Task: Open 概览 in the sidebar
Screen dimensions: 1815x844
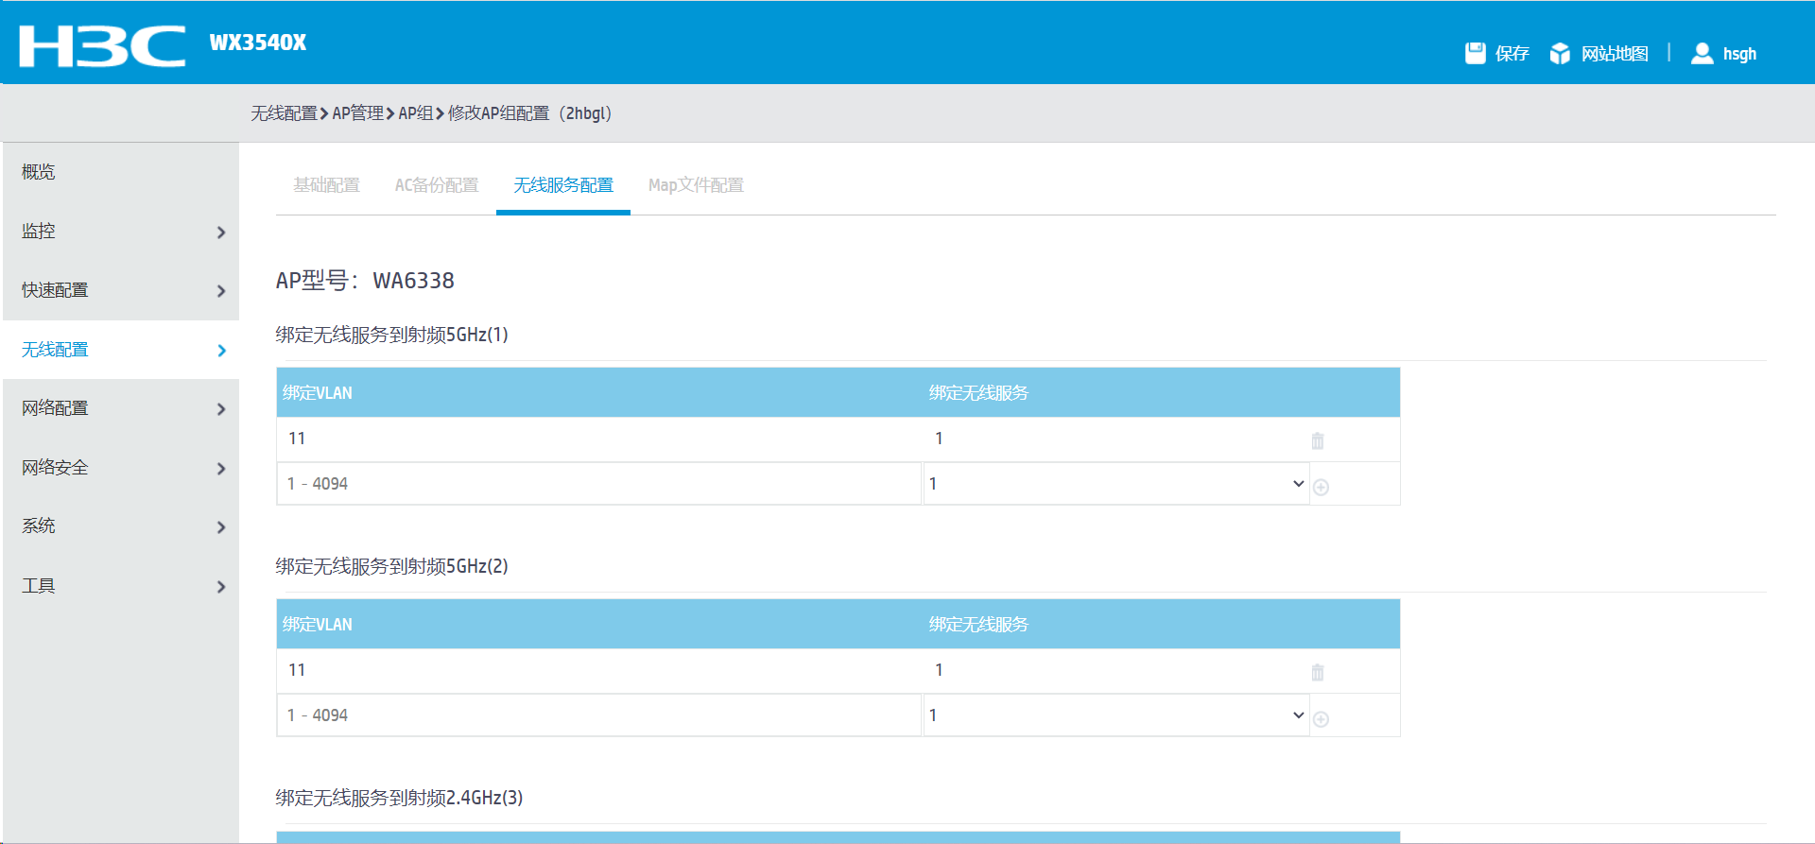Action: tap(121, 172)
